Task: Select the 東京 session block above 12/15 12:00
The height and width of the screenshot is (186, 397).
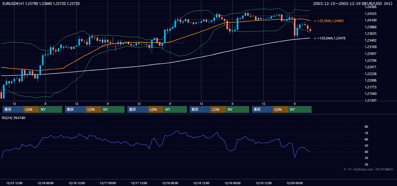Action: pos(13,109)
